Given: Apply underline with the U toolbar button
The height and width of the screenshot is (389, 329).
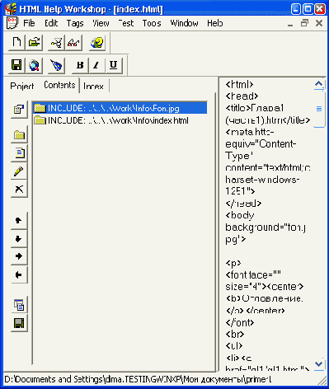Looking at the screenshot, I should [114, 65].
